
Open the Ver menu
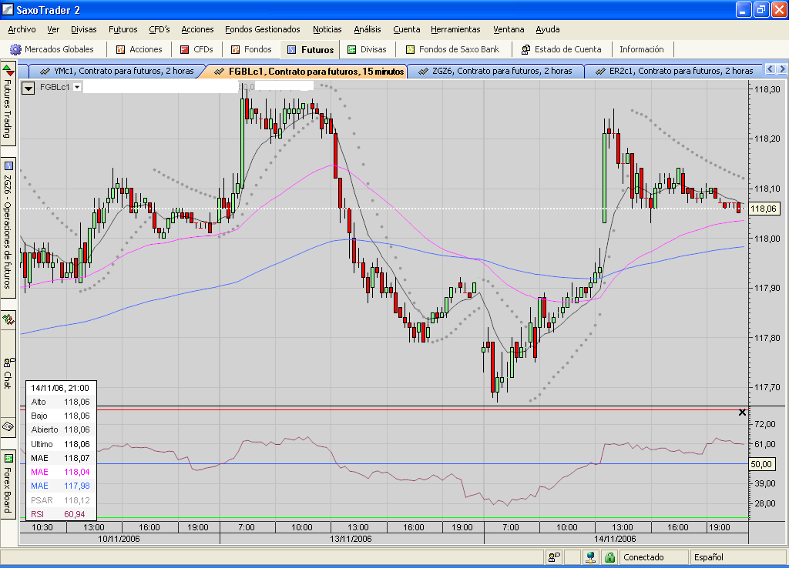tap(53, 29)
